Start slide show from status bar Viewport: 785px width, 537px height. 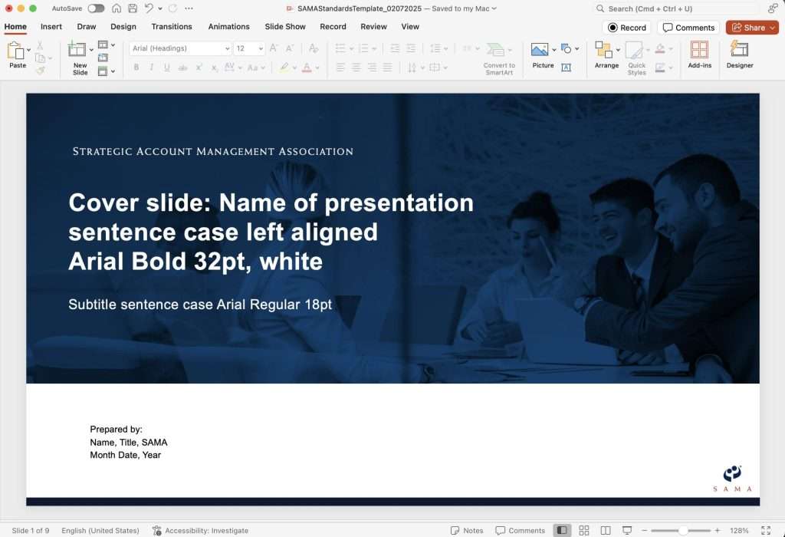pos(627,530)
